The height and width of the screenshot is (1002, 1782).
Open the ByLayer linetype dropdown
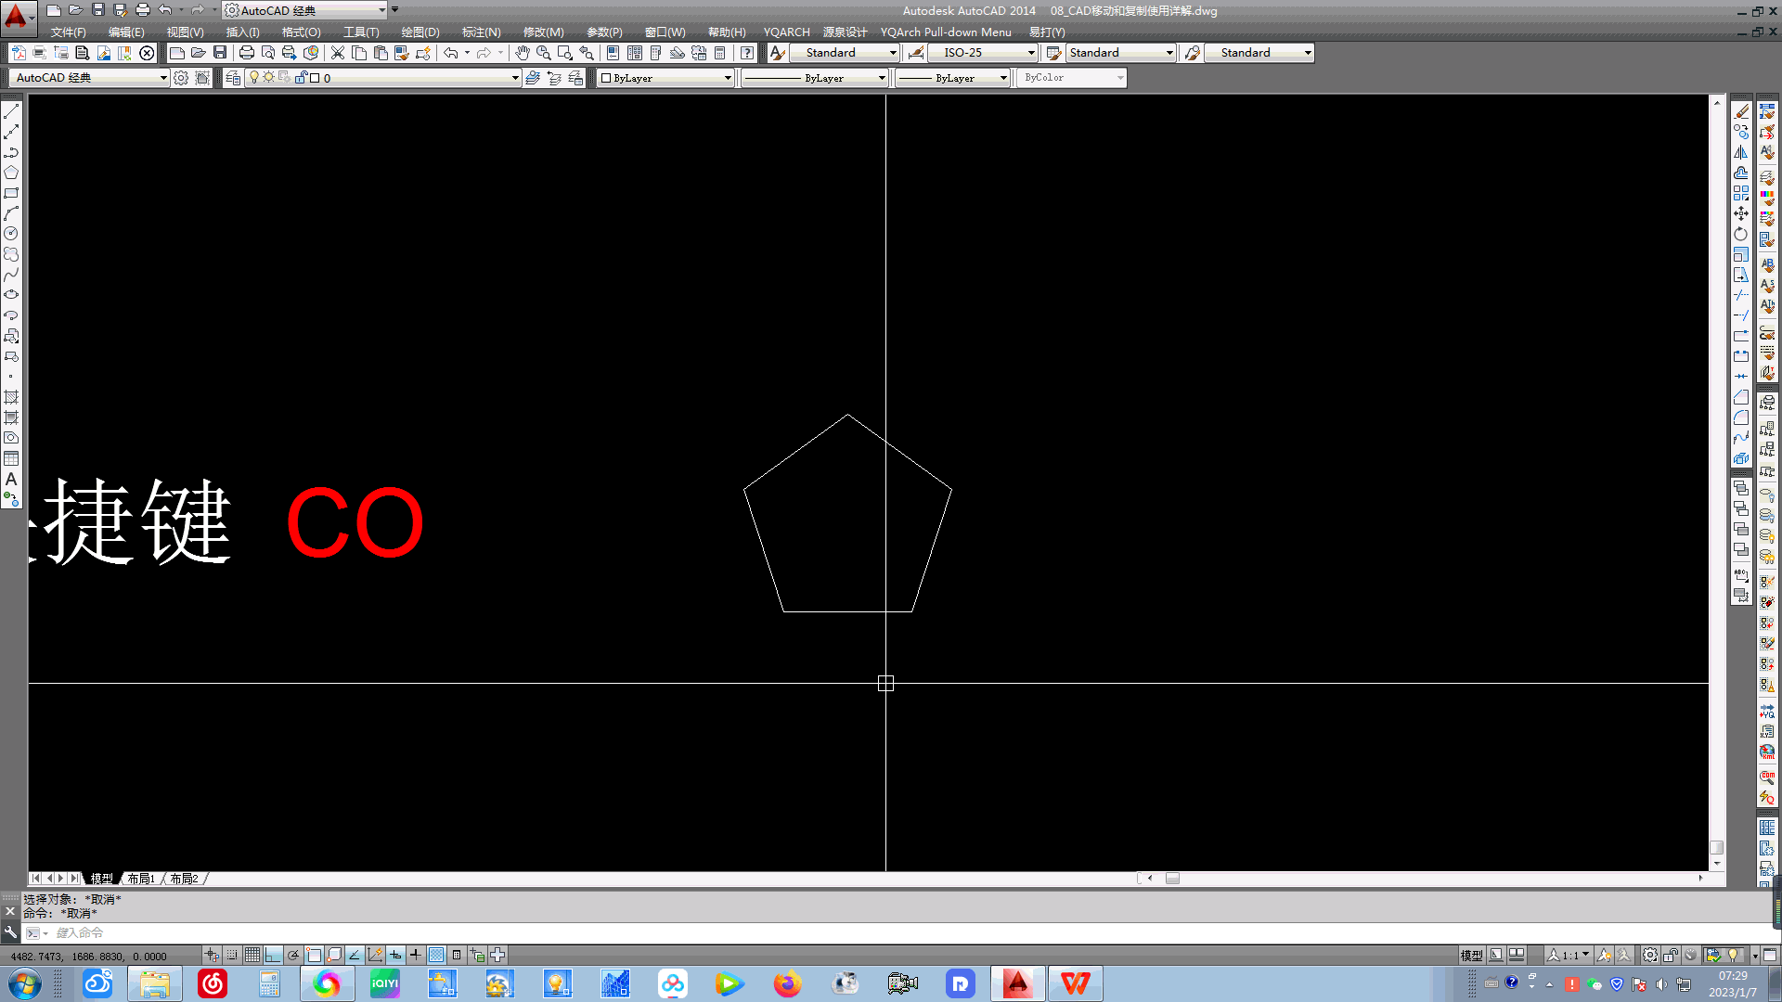point(815,78)
